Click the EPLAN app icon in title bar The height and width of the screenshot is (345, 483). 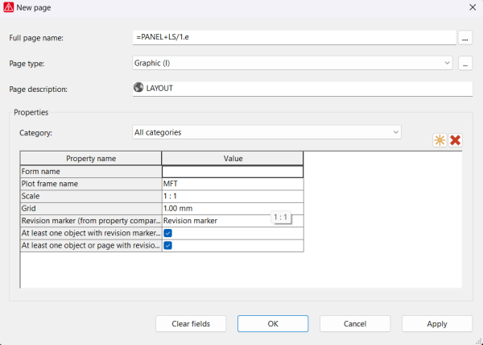pyautogui.click(x=8, y=7)
